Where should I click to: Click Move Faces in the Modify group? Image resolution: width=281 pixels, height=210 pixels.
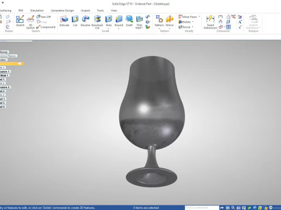coord(188,17)
